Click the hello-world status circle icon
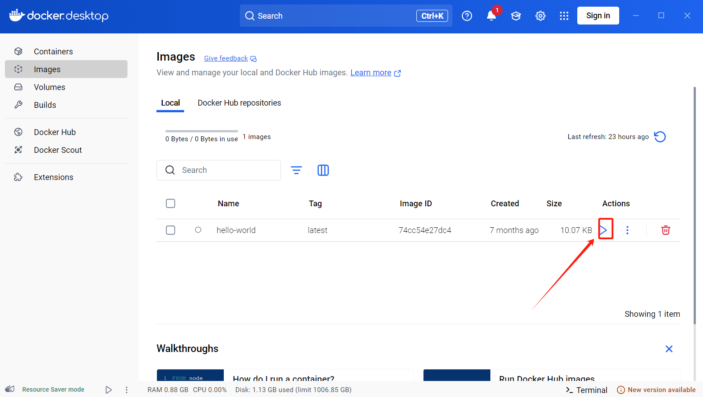 point(198,230)
